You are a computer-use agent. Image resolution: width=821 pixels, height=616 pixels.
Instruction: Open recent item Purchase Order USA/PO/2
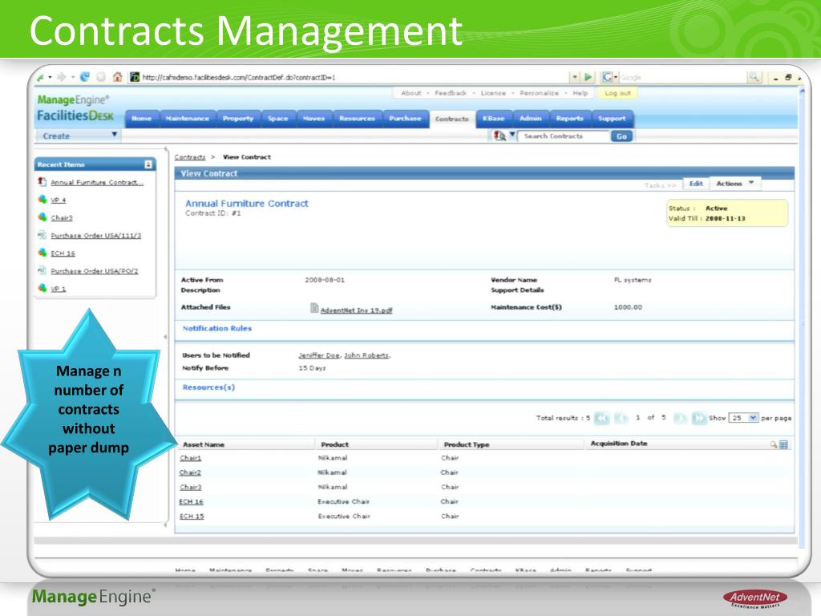coord(95,271)
